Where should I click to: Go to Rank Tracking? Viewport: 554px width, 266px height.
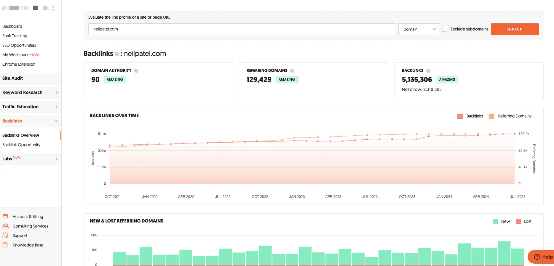pyautogui.click(x=15, y=36)
